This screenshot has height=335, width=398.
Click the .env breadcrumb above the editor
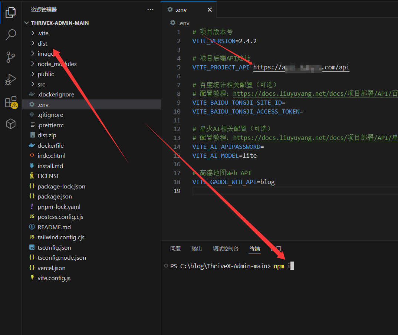pyautogui.click(x=180, y=23)
